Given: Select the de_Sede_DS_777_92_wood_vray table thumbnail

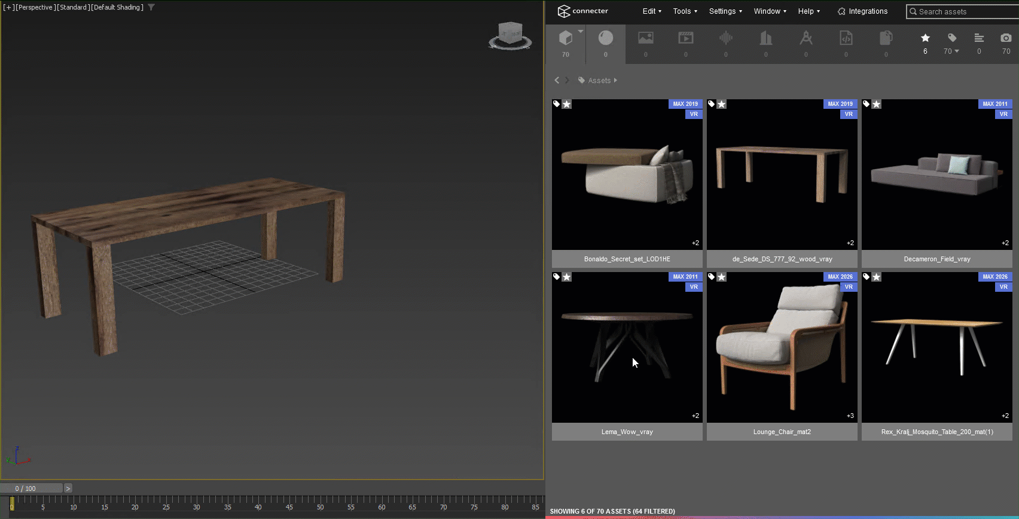Looking at the screenshot, I should [x=782, y=175].
